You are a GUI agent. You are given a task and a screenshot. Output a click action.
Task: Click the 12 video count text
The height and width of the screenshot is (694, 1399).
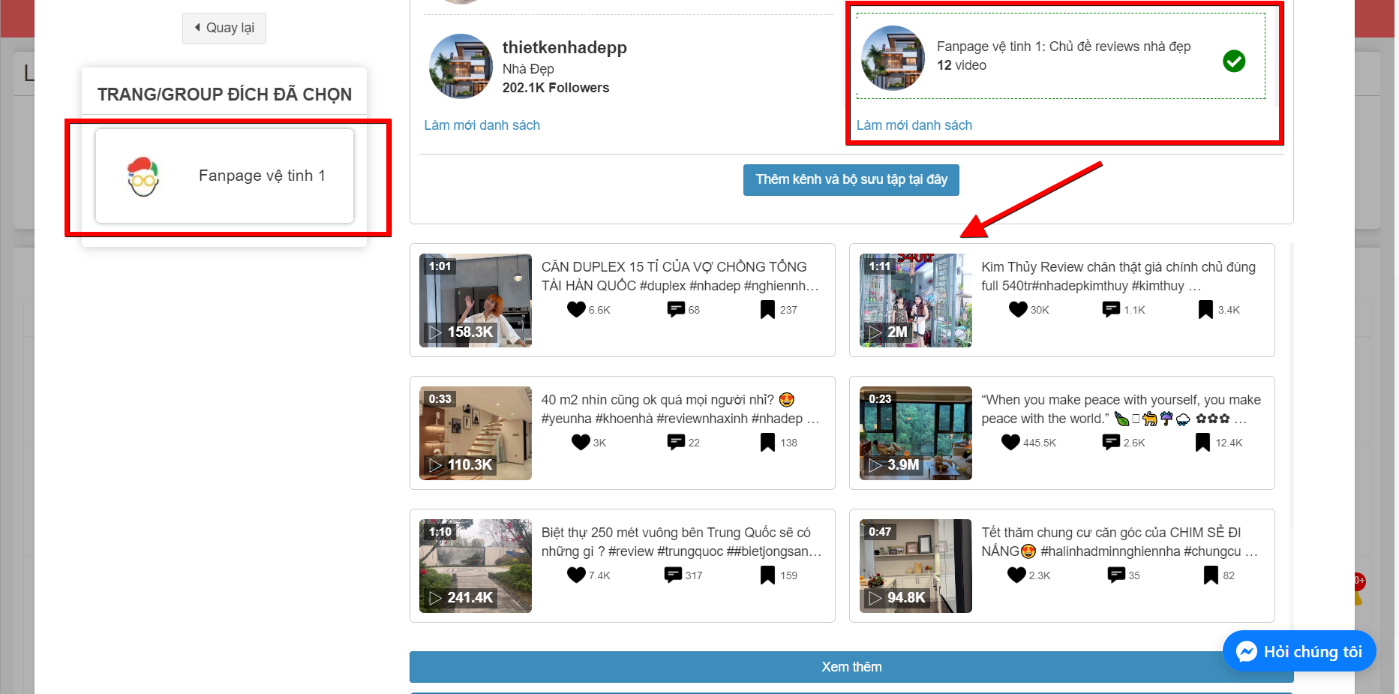click(x=962, y=65)
